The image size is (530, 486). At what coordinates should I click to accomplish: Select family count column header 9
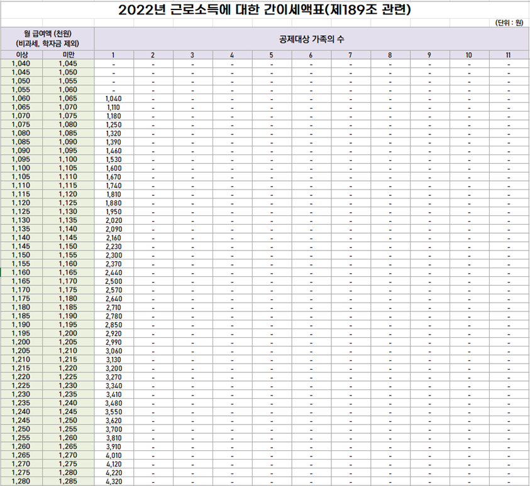(x=430, y=55)
